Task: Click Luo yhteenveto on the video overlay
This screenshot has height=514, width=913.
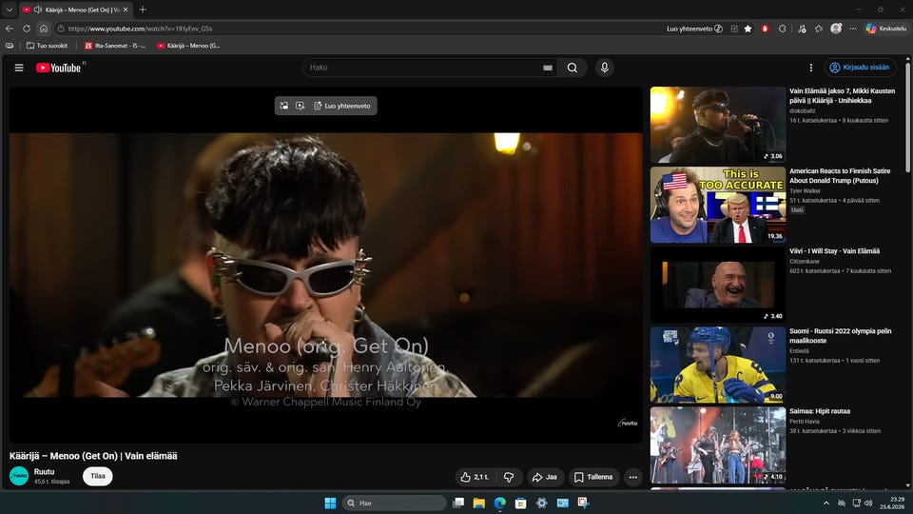Action: [342, 106]
